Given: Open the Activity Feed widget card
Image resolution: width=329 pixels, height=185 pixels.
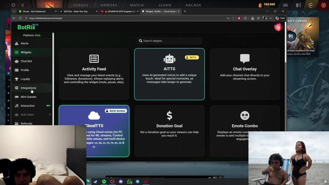Looking at the screenshot, I should tap(94, 74).
